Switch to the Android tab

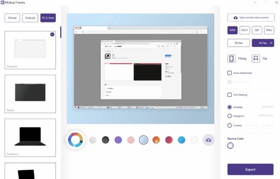tap(30, 18)
